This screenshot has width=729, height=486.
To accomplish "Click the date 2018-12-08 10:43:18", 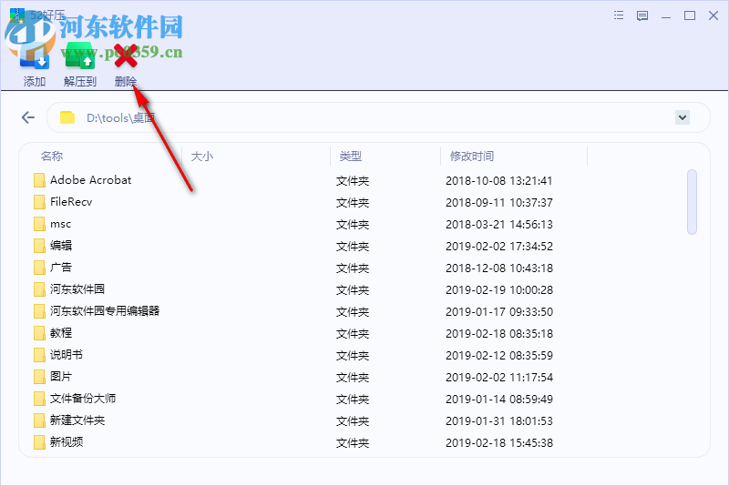I will [498, 268].
